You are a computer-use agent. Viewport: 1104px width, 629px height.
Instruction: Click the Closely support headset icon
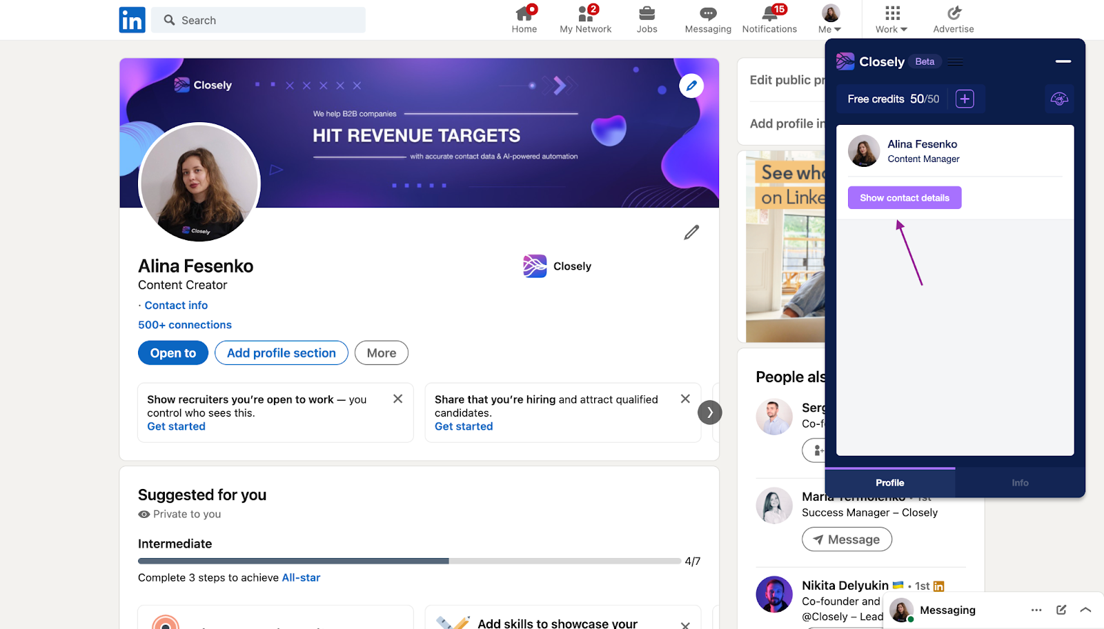click(1059, 99)
